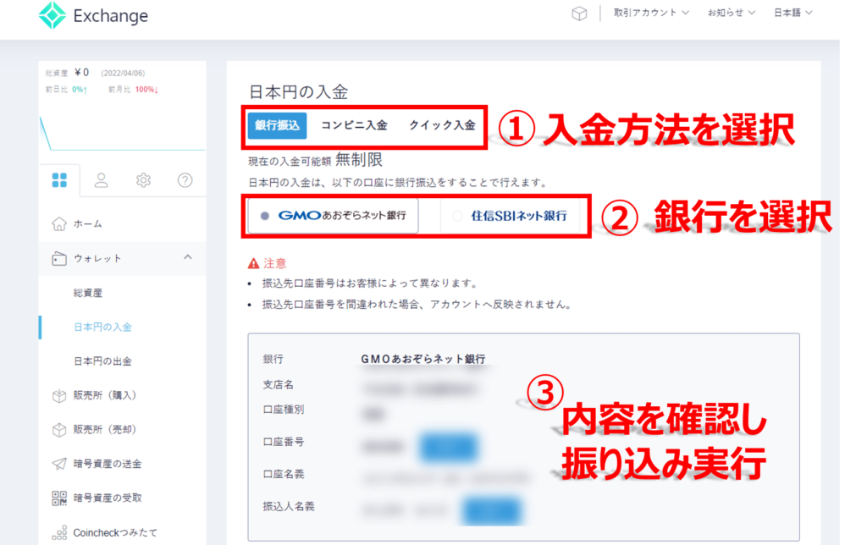Open the 日本語 language dropdown

coord(792,13)
